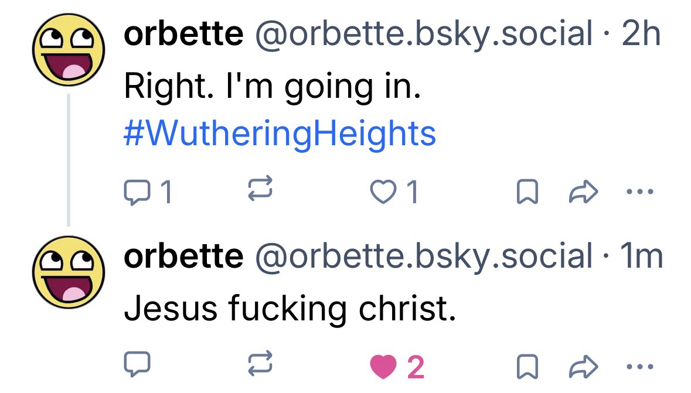
Task: Open orbette's avatar on the first post
Action: [68, 52]
